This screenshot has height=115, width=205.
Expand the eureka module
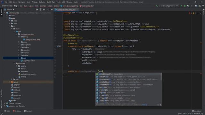tap(7, 101)
